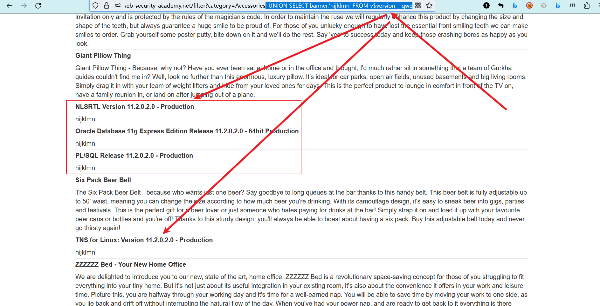Click the Six Pack Beer Belt description paragraph
Image resolution: width=600 pixels, height=306 pixels.
(x=301, y=210)
